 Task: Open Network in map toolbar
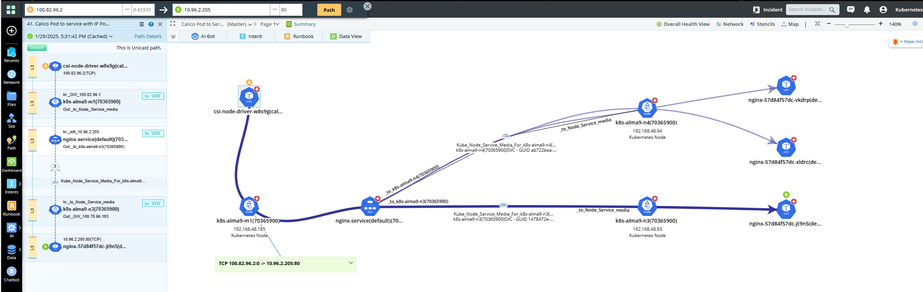point(730,24)
